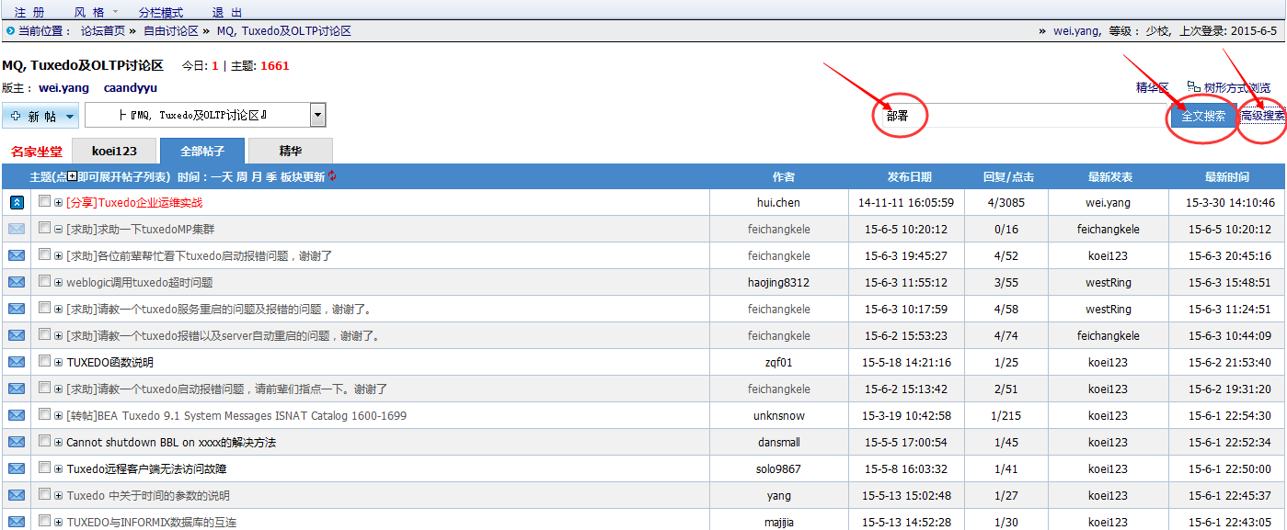Click the envelope icon beside Cannot shutdown BBL thread
The image size is (1287, 530).
pyautogui.click(x=17, y=442)
